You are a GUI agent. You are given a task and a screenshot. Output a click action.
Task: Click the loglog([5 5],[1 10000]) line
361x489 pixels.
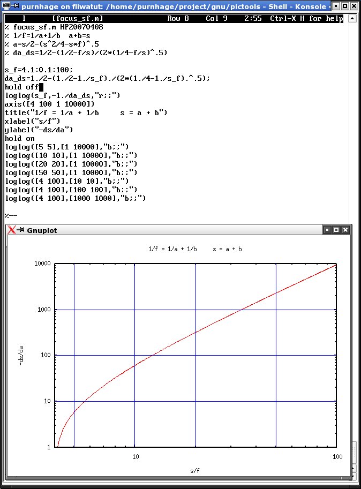[66, 147]
